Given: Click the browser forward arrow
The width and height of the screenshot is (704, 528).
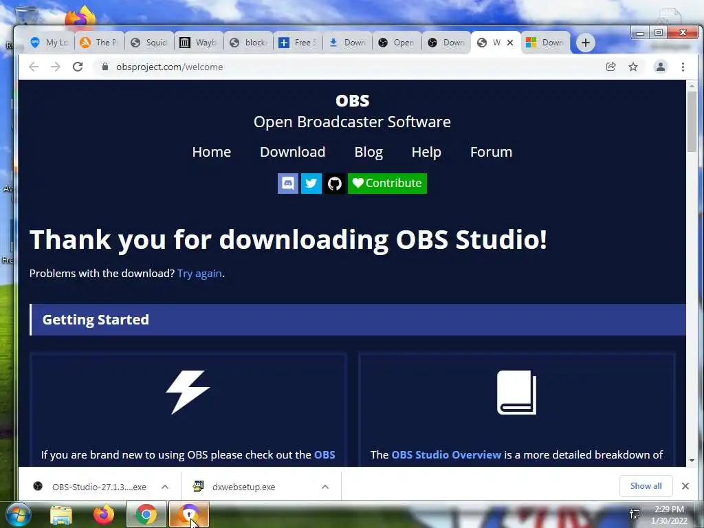Looking at the screenshot, I should coord(56,67).
